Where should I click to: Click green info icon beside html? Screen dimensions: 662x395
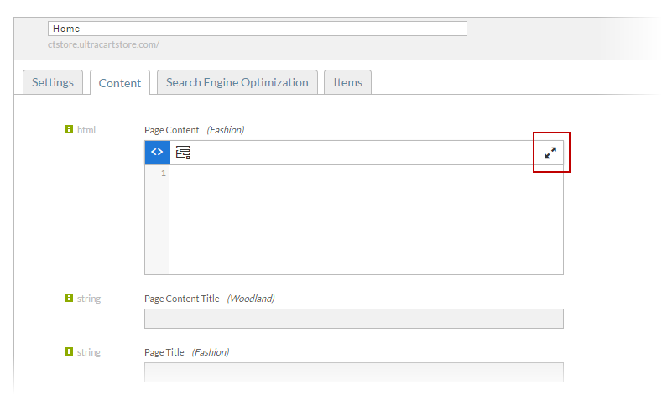tap(69, 129)
